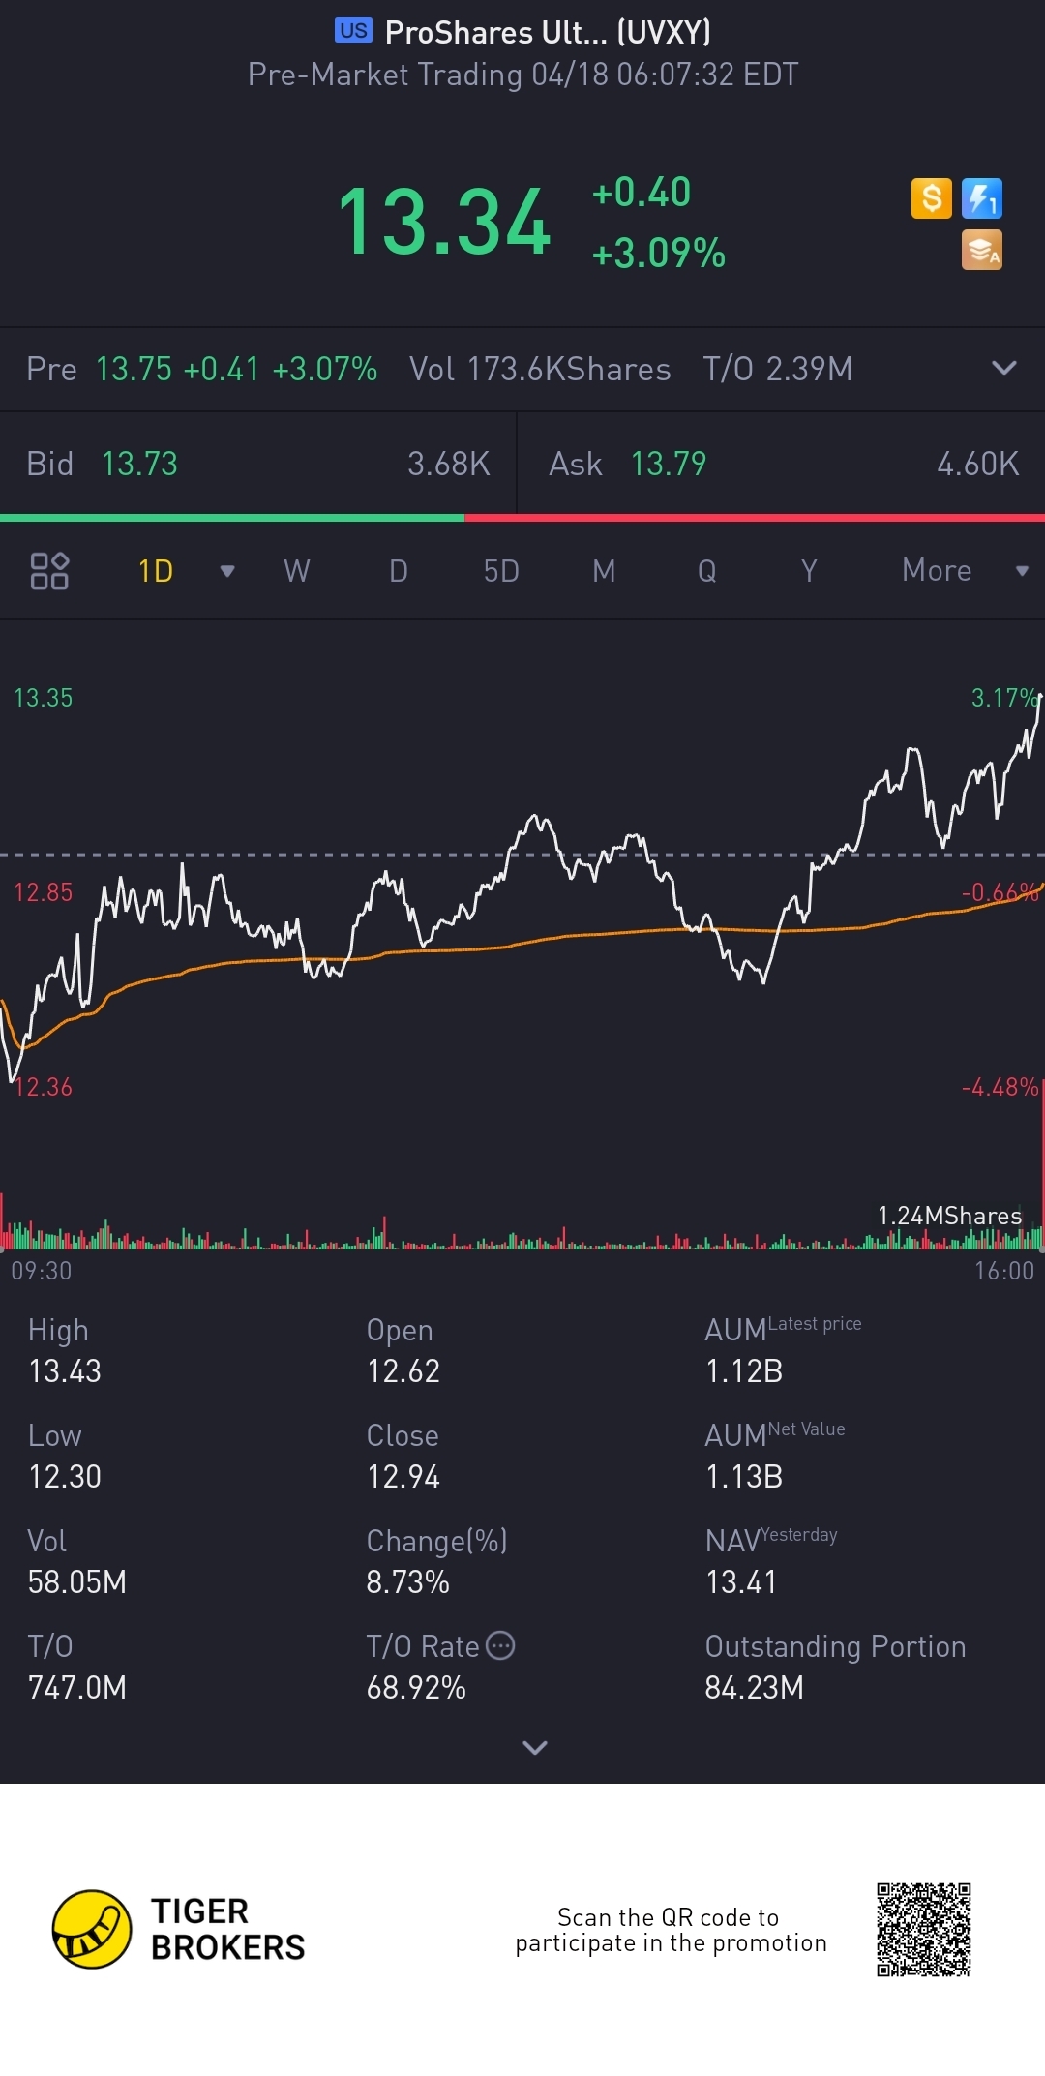The width and height of the screenshot is (1045, 2076).
Task: Tap the 13.35 chart high label
Action: point(43,698)
